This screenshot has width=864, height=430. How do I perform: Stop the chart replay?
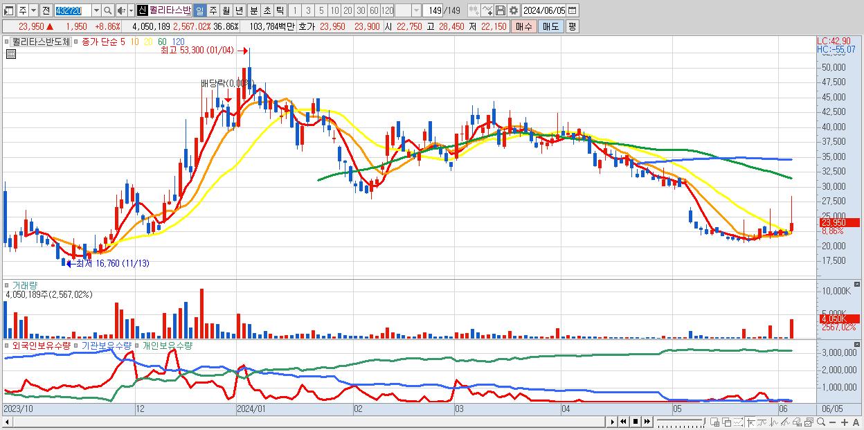[x=636, y=422]
